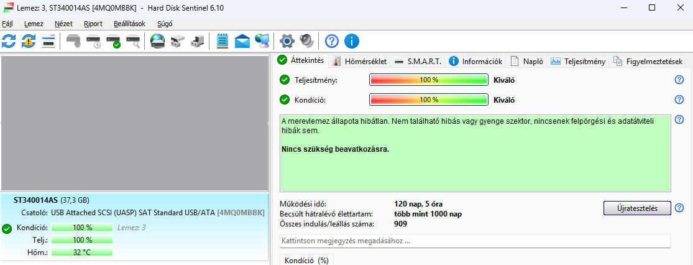Click the blue info 'i' toolbar icon
Image resolution: width=693 pixels, height=265 pixels.
[351, 41]
